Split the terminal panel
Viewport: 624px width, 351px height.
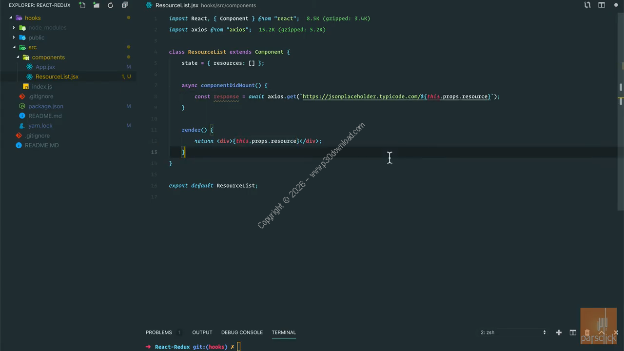pyautogui.click(x=573, y=332)
